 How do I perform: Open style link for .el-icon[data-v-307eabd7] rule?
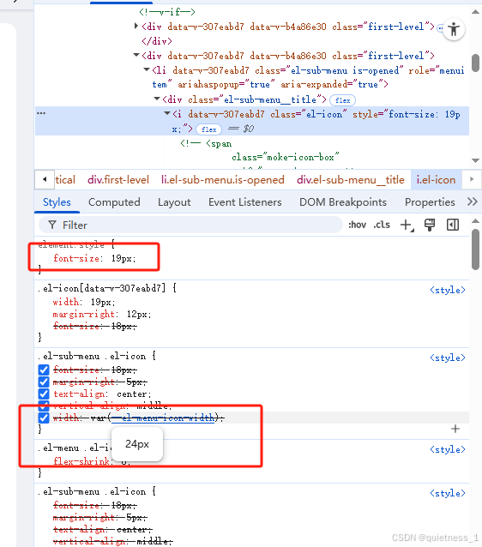448,290
